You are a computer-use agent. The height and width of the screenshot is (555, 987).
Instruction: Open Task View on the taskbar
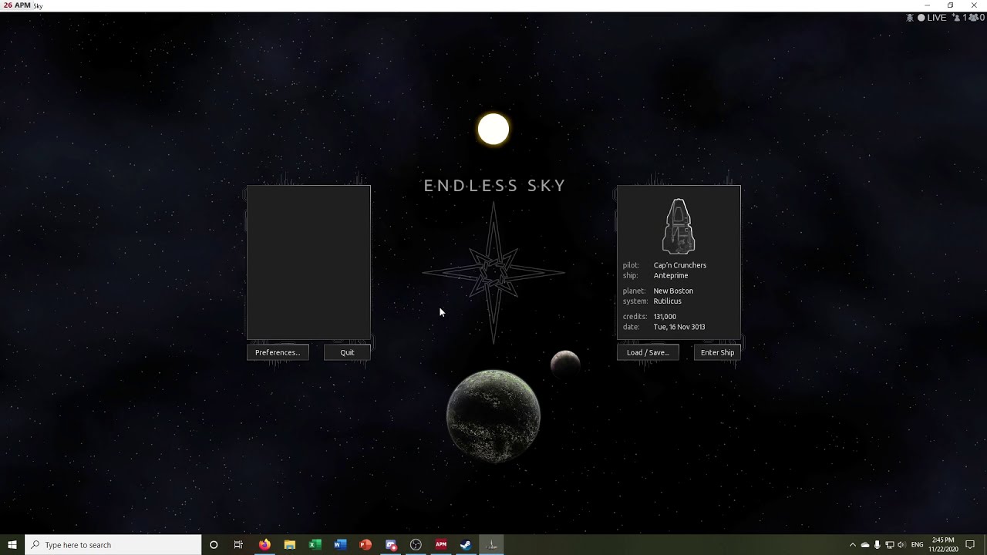pos(238,545)
